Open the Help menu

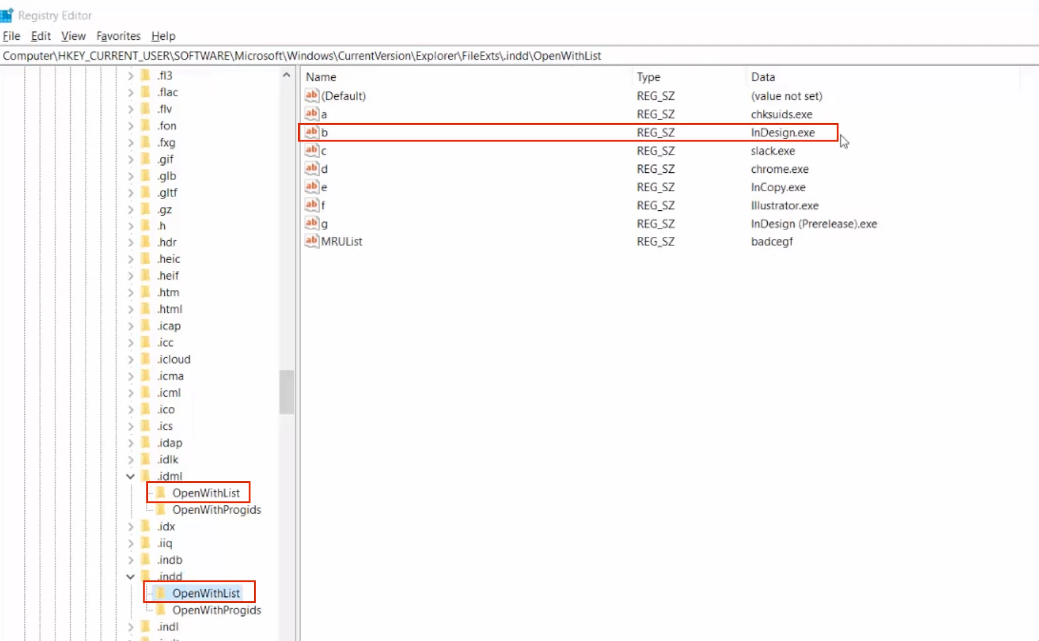pos(163,36)
